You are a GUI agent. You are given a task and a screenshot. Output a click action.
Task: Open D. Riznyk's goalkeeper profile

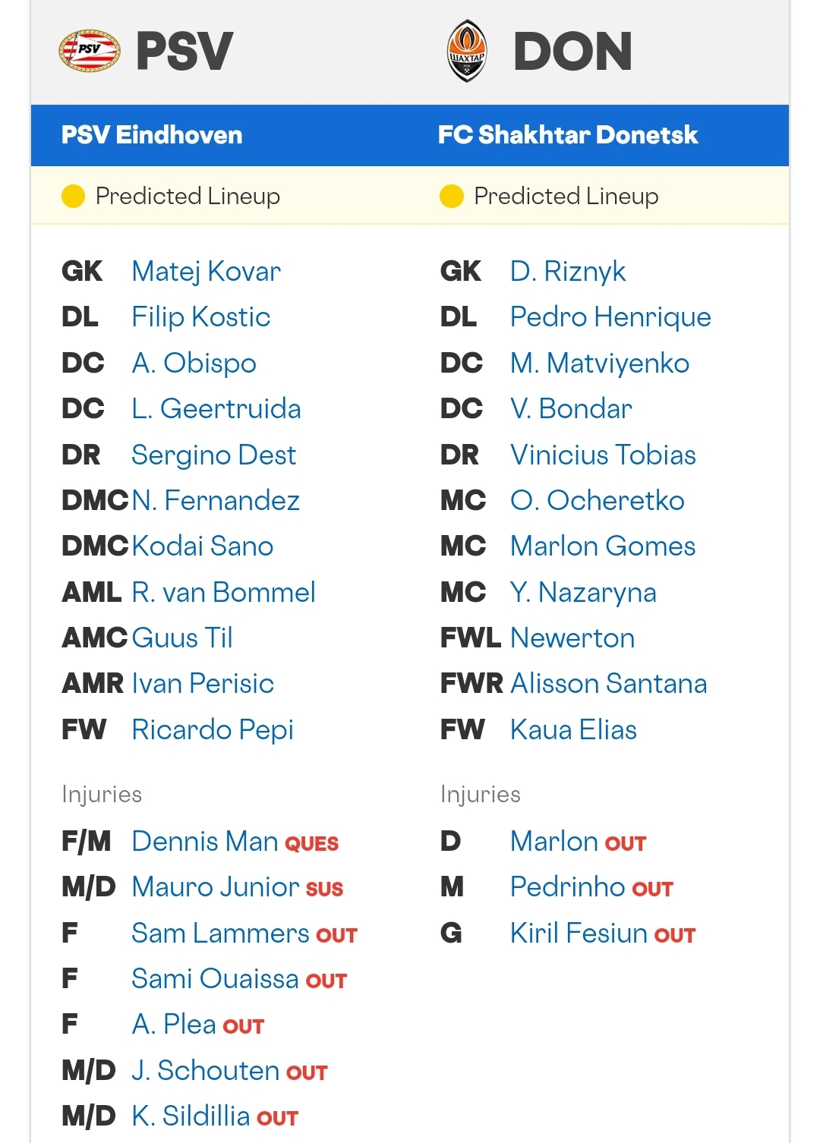coord(568,272)
